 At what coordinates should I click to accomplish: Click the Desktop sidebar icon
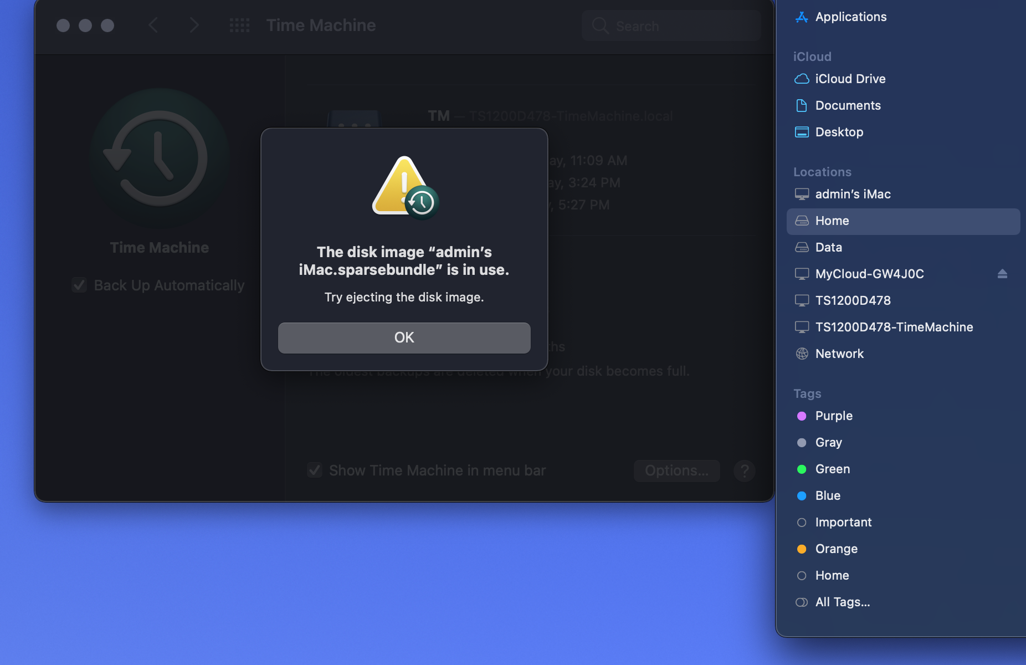pos(802,132)
